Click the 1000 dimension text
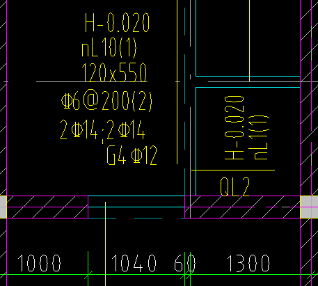 coord(39,263)
